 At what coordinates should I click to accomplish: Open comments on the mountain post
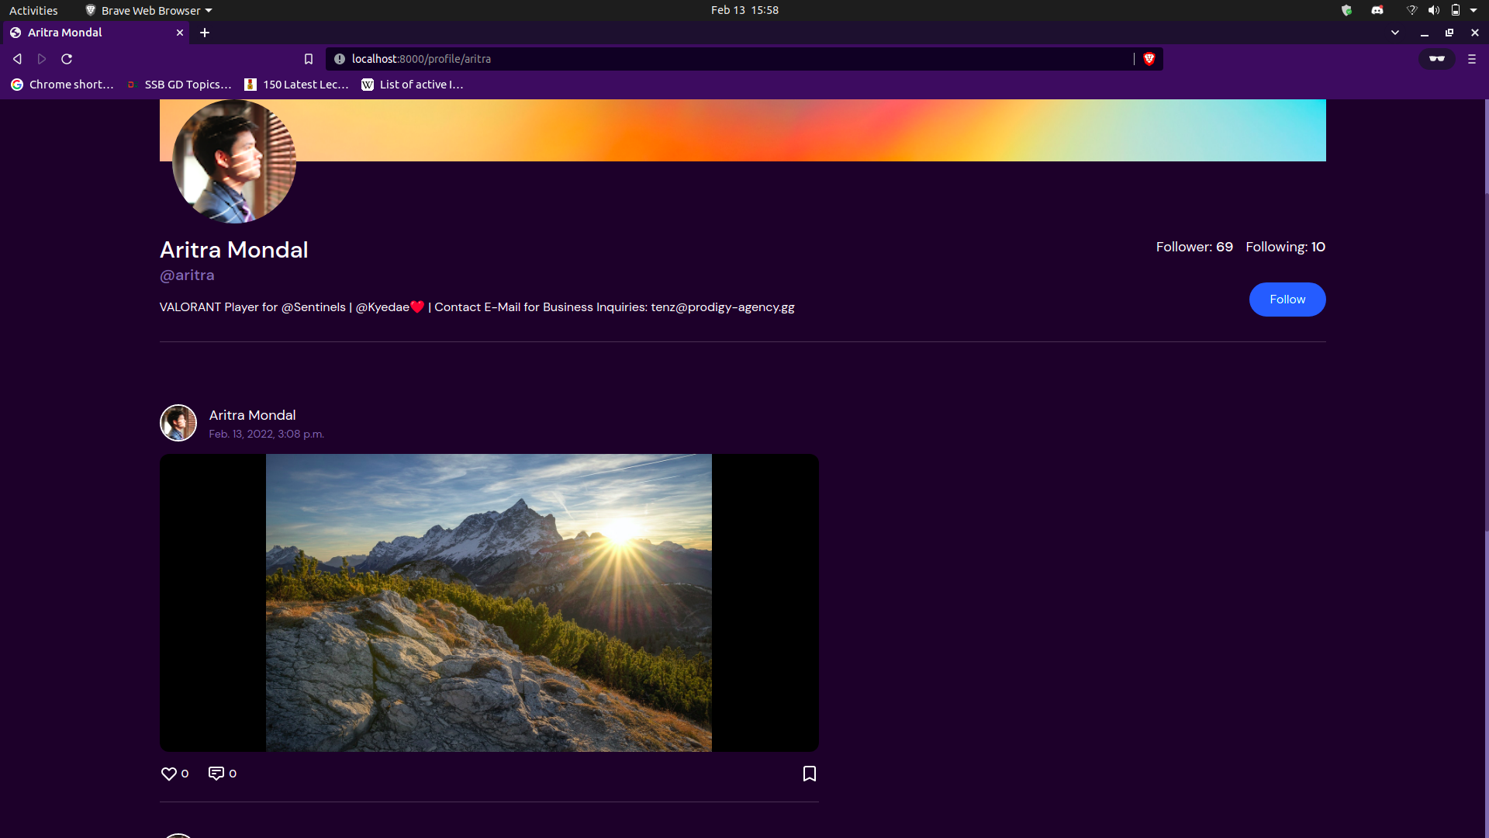216,774
